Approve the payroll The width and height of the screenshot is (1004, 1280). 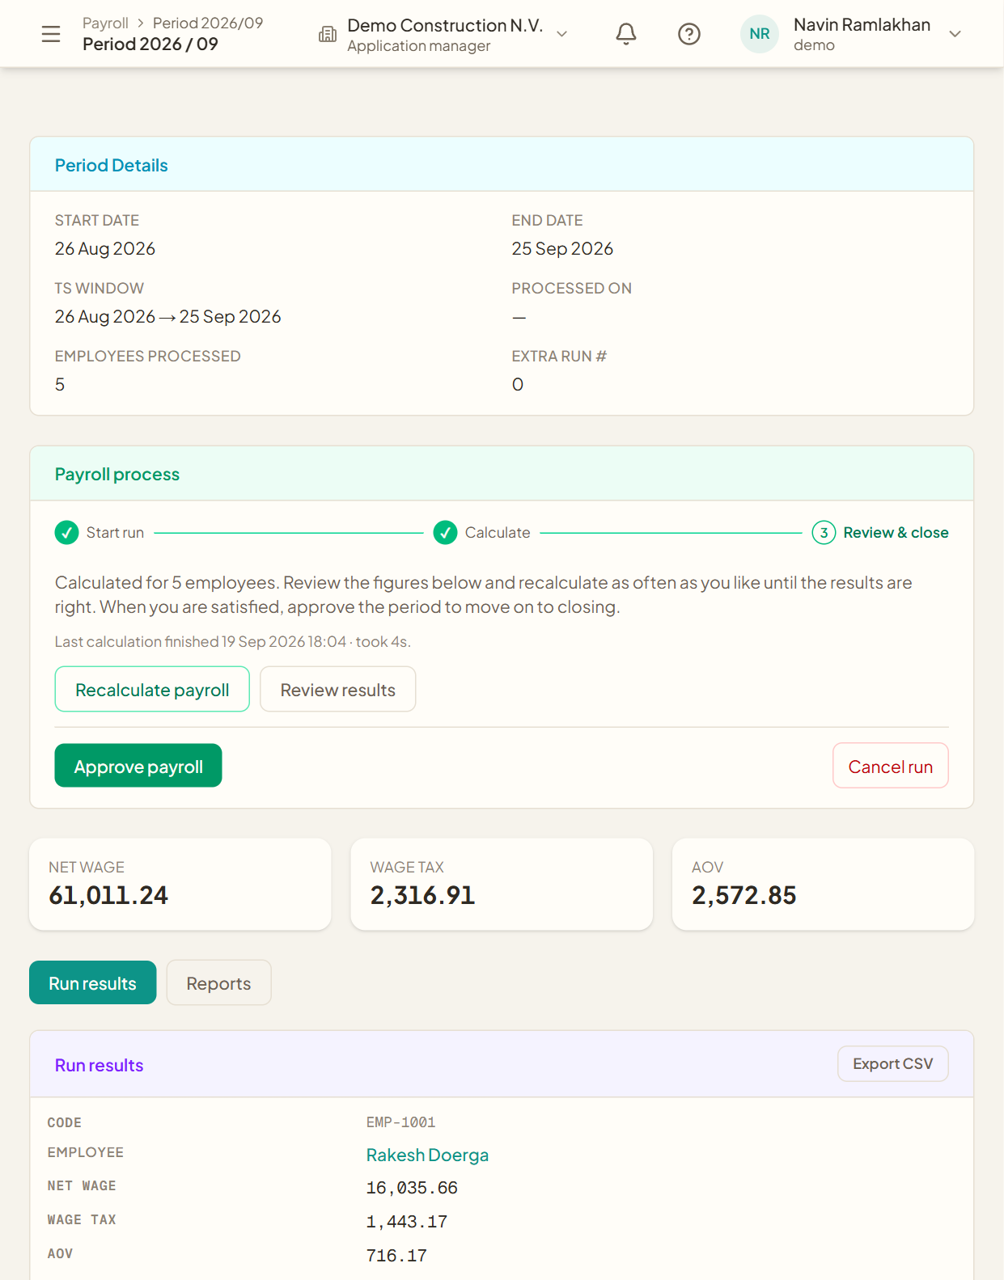click(x=138, y=766)
